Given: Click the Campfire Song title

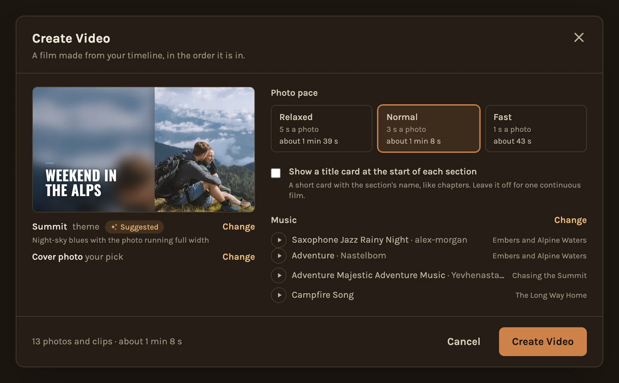Looking at the screenshot, I should click(x=323, y=295).
